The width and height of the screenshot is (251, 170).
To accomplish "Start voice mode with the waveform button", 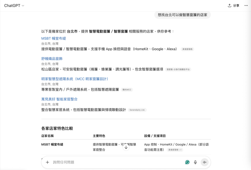I will pos(205,162).
